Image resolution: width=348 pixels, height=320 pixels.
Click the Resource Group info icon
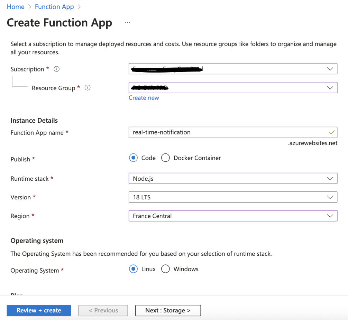(x=88, y=88)
